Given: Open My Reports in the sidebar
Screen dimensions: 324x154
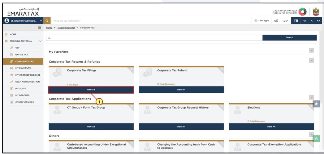Looking at the screenshot, I should (23, 95).
